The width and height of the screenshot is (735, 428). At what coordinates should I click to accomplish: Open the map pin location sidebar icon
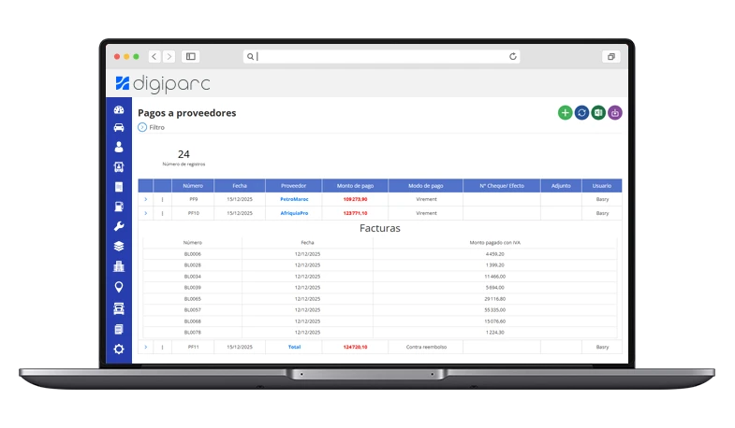pyautogui.click(x=119, y=287)
